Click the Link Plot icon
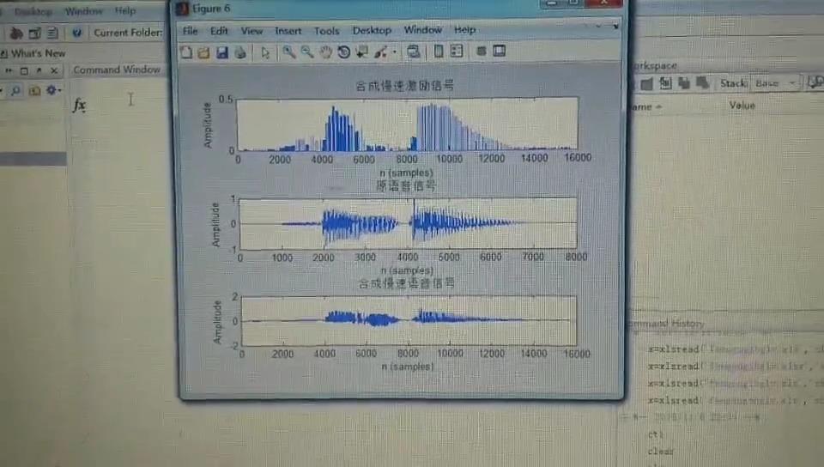 point(414,52)
